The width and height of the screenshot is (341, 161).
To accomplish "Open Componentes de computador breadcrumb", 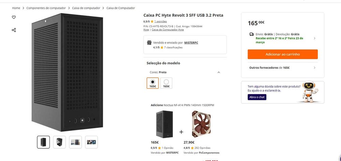I will click(x=46, y=8).
